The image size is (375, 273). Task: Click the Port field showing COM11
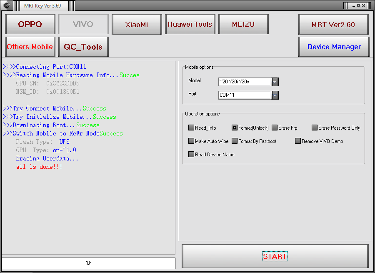coord(245,95)
